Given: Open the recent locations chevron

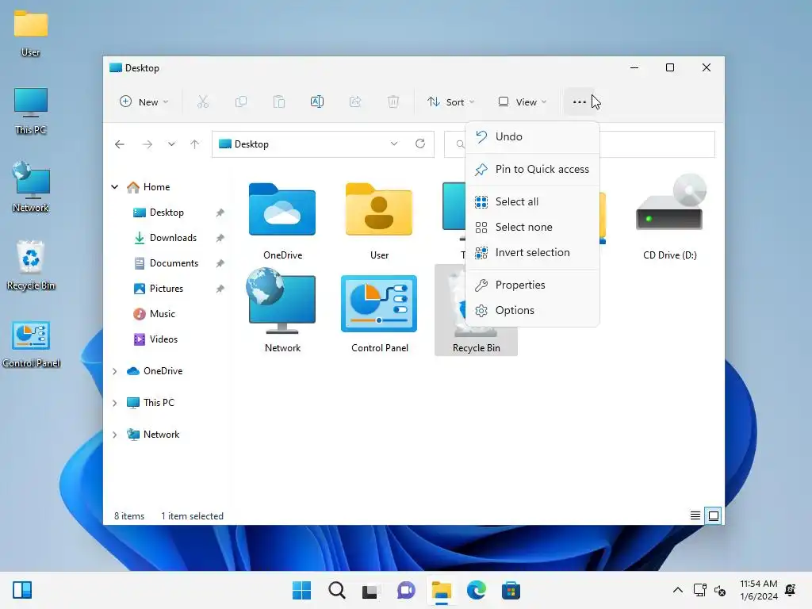Looking at the screenshot, I should [171, 144].
